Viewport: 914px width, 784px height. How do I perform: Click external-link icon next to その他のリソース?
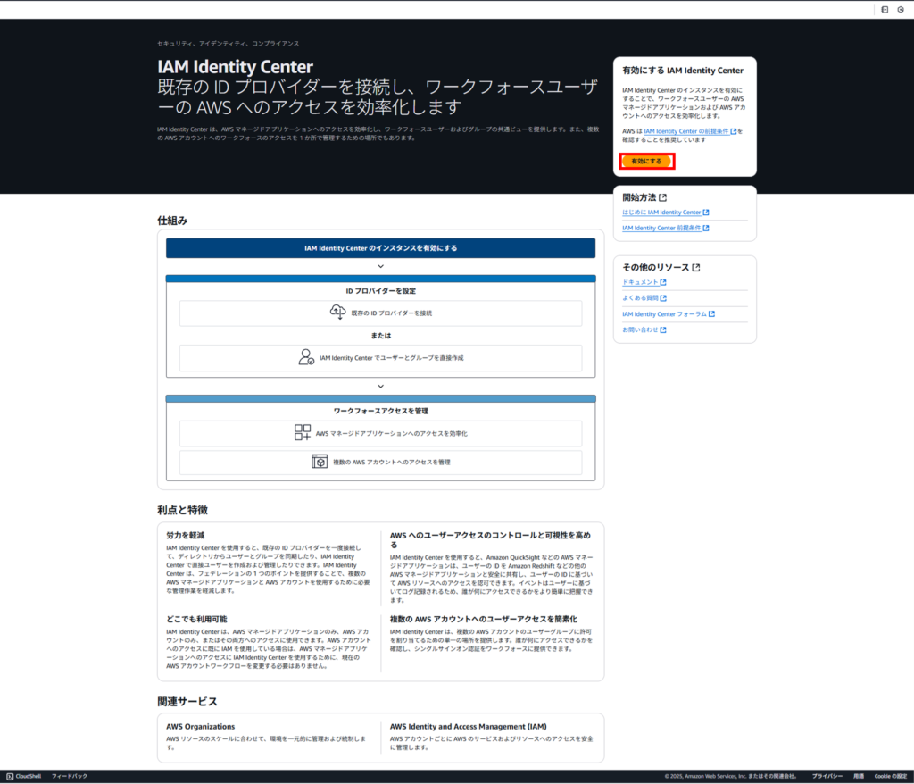pos(696,268)
